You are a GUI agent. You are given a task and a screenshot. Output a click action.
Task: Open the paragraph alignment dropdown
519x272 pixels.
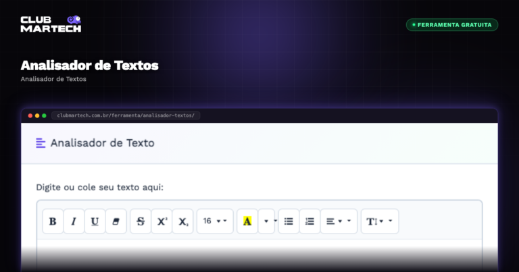coord(339,221)
